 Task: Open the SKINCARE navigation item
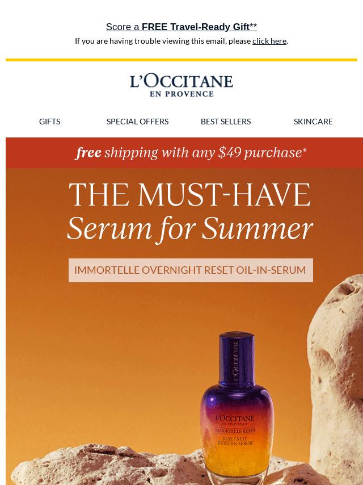click(313, 122)
